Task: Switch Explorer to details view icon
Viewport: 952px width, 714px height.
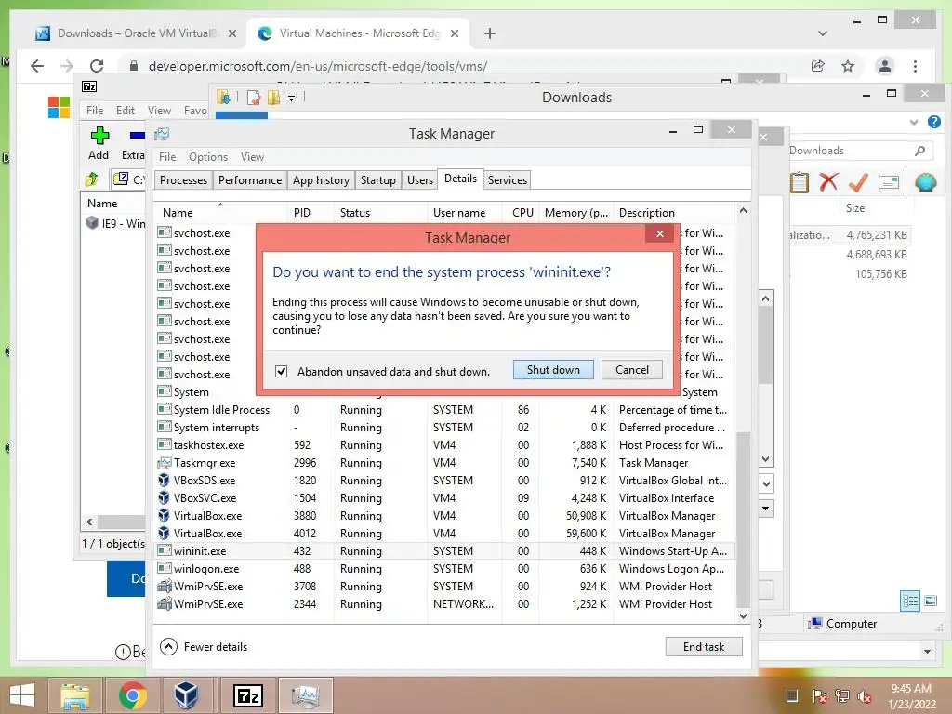Action: click(910, 602)
